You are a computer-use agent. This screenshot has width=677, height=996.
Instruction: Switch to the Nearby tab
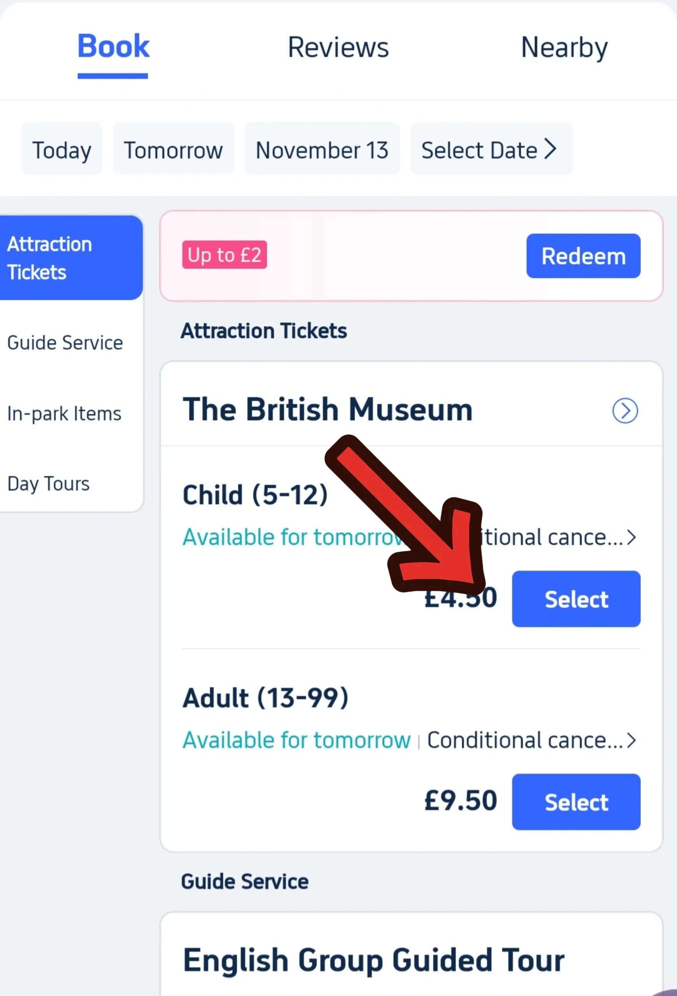click(x=564, y=48)
